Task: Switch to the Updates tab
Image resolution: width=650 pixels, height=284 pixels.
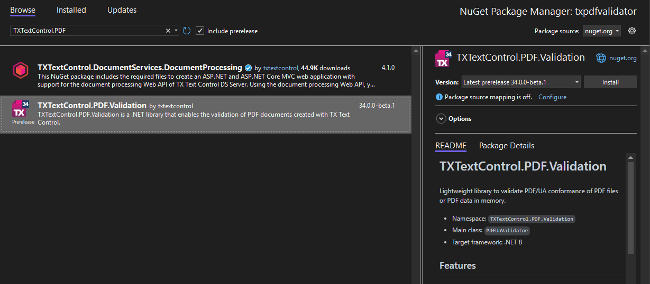Action: (122, 10)
